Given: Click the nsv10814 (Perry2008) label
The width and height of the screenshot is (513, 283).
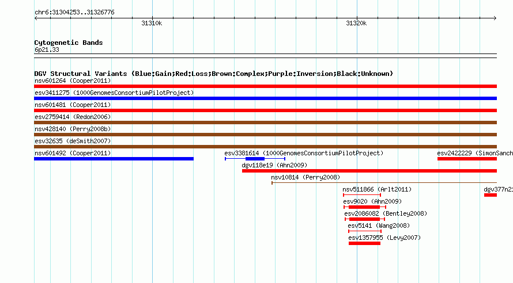Looking at the screenshot, I should (x=305, y=177).
